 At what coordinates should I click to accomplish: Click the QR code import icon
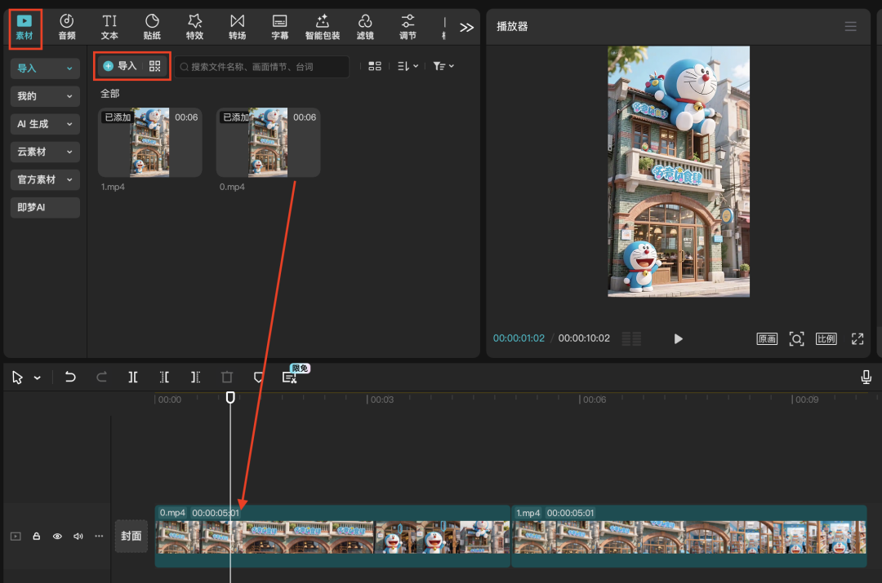tap(155, 66)
